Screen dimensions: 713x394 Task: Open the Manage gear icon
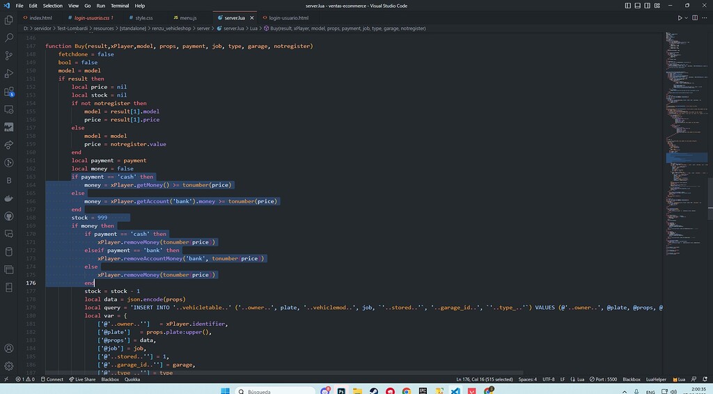pyautogui.click(x=9, y=365)
